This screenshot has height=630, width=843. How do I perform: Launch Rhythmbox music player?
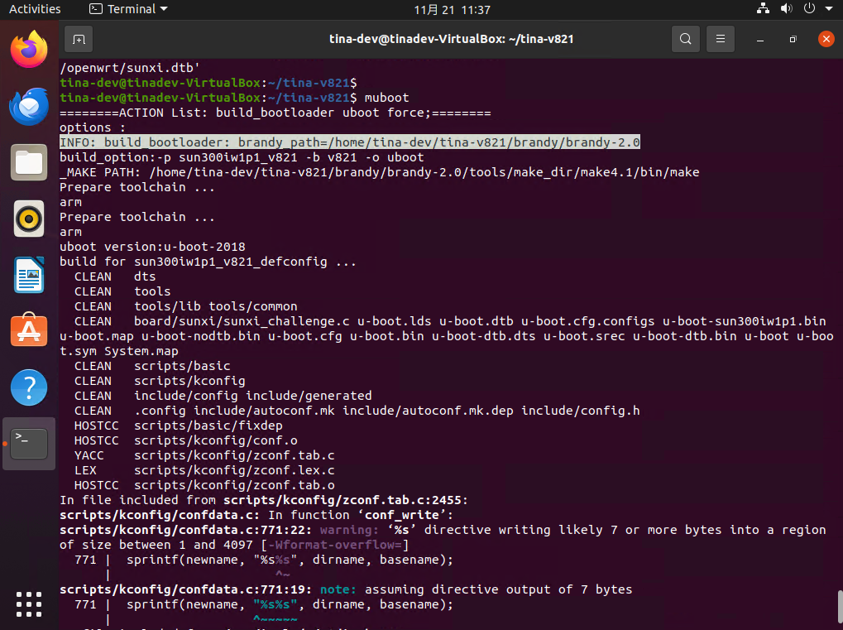(x=28, y=219)
